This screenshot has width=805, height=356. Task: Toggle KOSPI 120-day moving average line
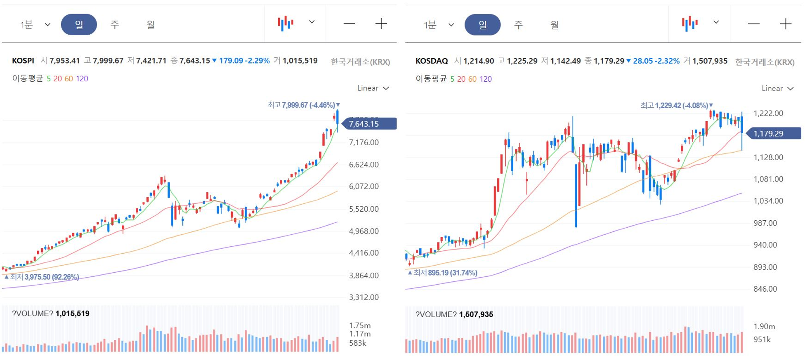(82, 78)
